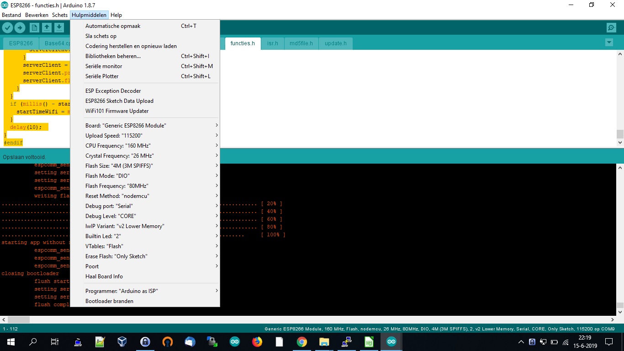Open LibreOffice Calc from the taskbar
Screen dimensions: 624x351
click(369, 341)
